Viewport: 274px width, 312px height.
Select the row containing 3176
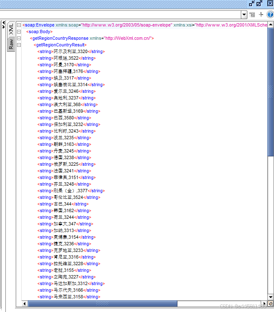[69, 71]
